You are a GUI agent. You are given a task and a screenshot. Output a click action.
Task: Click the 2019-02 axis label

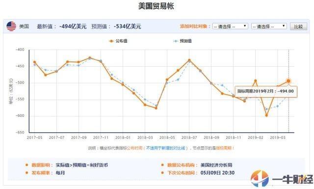(255, 137)
